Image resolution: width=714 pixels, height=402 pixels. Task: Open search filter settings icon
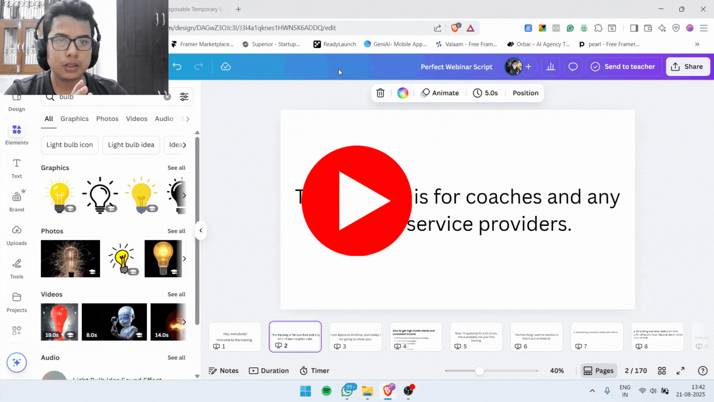[x=184, y=97]
